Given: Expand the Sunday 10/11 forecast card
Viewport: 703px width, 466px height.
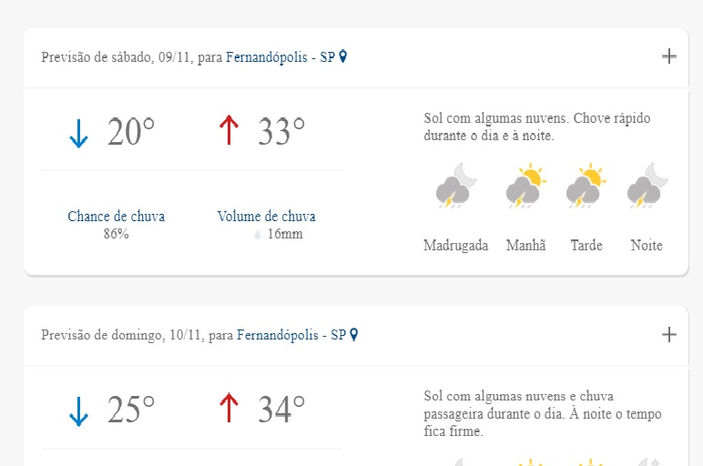Looking at the screenshot, I should click(x=669, y=335).
